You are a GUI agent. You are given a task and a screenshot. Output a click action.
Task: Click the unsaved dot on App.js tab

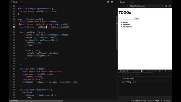[x=21, y=2]
